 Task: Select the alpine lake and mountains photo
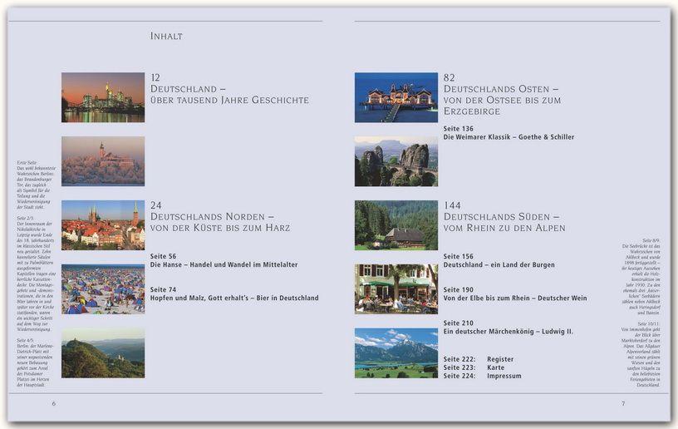click(x=395, y=353)
